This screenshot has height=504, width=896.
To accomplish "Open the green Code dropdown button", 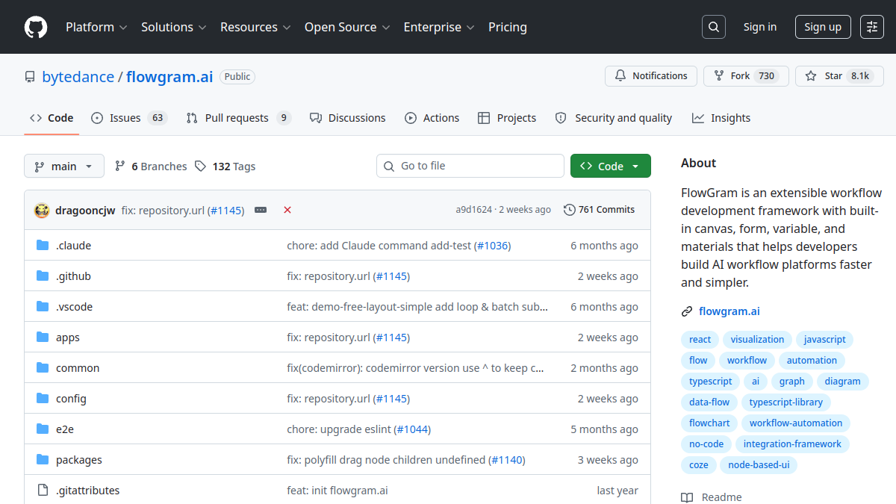I will (x=611, y=166).
